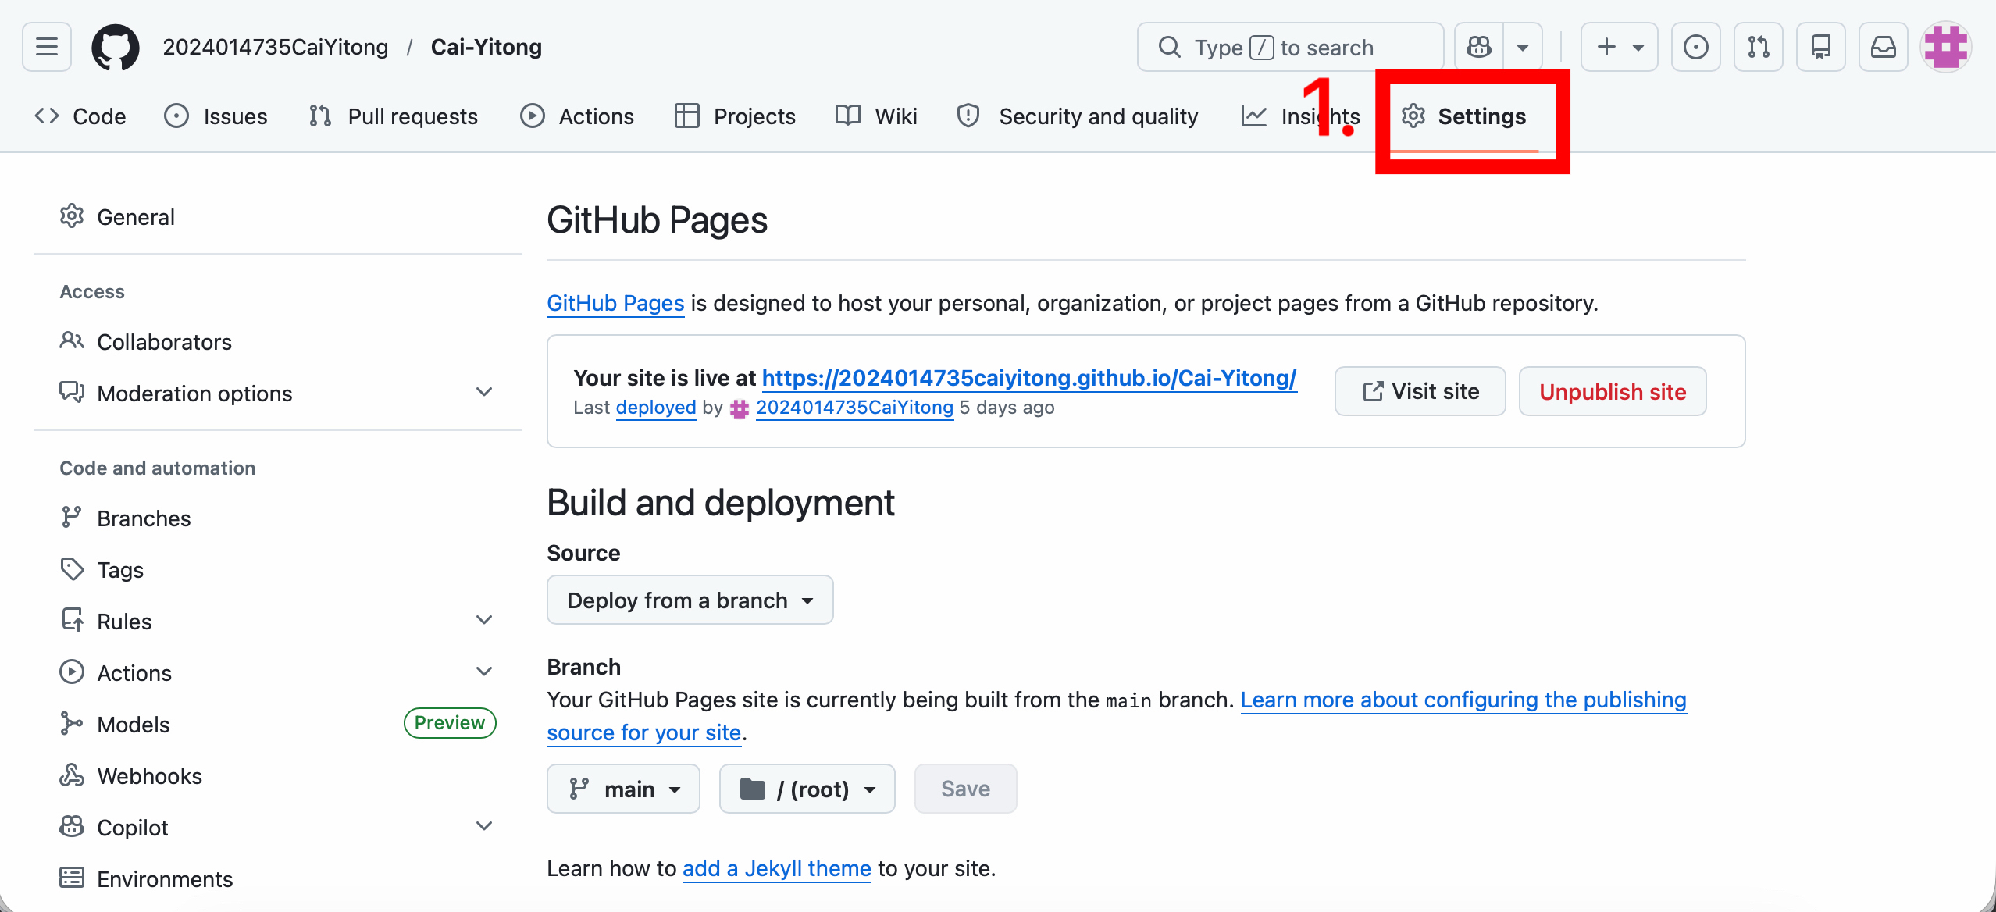
Task: Open the 2024014735CaiYitong deployer profile link
Action: click(x=854, y=408)
